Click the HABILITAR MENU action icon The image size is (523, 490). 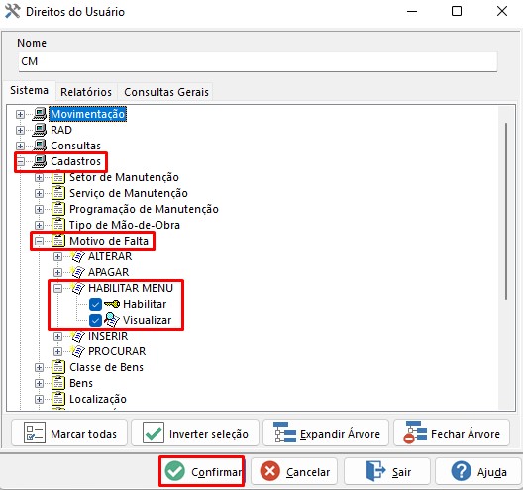[x=78, y=288]
